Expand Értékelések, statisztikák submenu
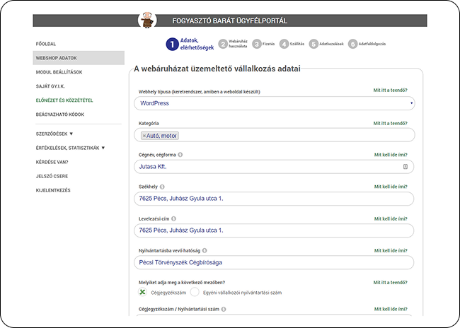This screenshot has width=460, height=328. [x=70, y=148]
